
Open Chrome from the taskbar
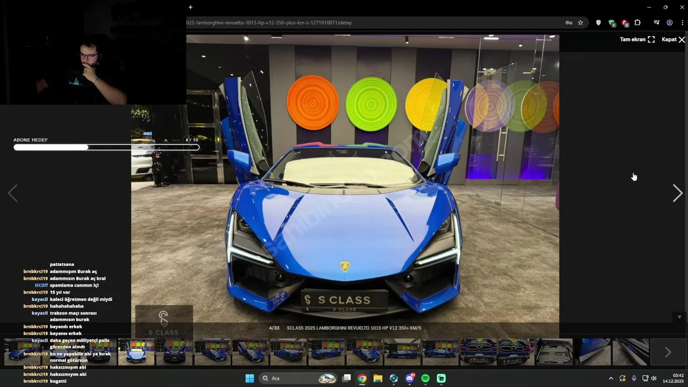362,378
